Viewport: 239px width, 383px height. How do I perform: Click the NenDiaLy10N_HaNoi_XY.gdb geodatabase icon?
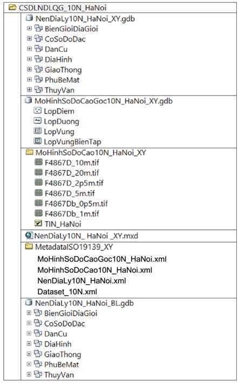pos(29,18)
